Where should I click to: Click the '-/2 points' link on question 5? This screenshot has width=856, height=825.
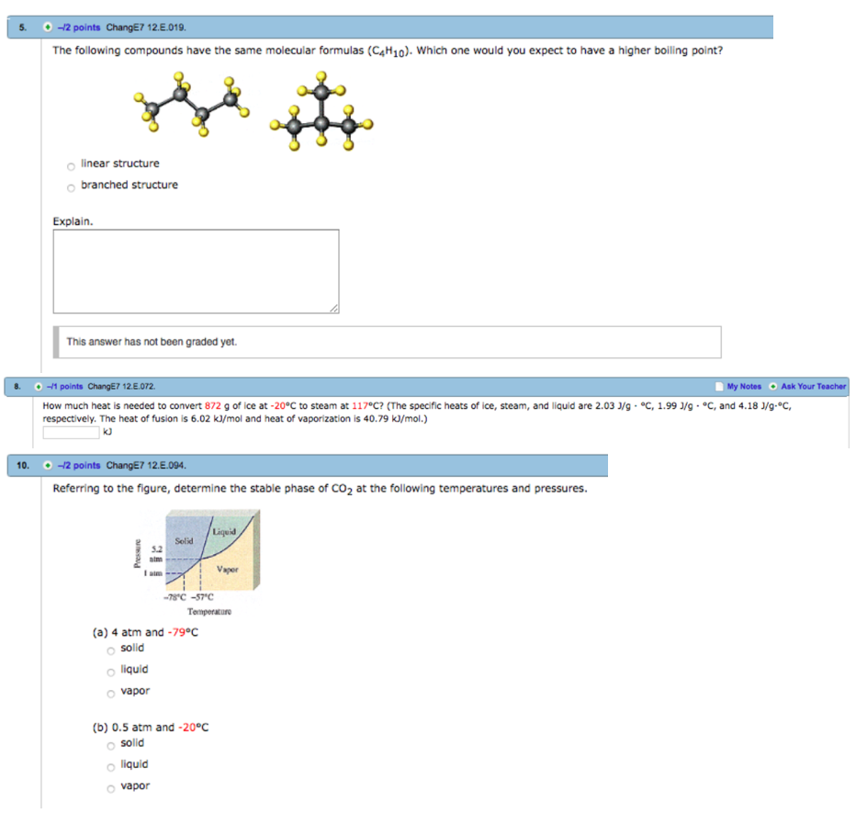pos(78,27)
